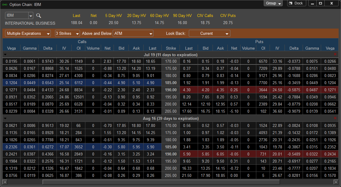Remove the Jul 19 expiration with red X
Viewport: 341px width, 187px height.
[335, 54]
